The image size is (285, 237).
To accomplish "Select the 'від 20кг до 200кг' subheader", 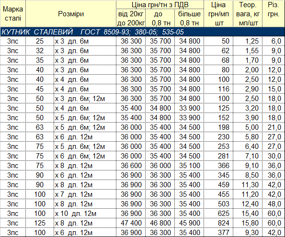I will (x=131, y=18).
